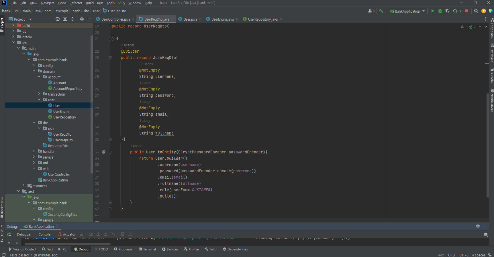Toggle the Endpoints side tool window
This screenshot has width=494, height=257.
tap(492, 28)
